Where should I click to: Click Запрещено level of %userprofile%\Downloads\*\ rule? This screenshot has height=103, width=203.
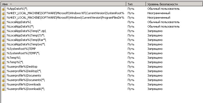155,89
